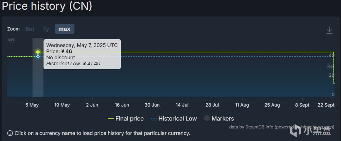Toggle the Markers series visibility
Image resolution: width=341 pixels, height=141 pixels.
(219, 118)
